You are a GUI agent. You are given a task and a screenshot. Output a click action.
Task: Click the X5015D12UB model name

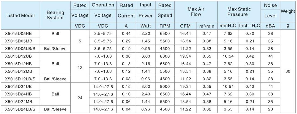click(x=16, y=56)
